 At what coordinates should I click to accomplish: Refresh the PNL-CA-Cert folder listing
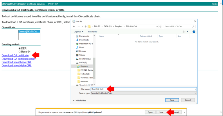coord(160,26)
